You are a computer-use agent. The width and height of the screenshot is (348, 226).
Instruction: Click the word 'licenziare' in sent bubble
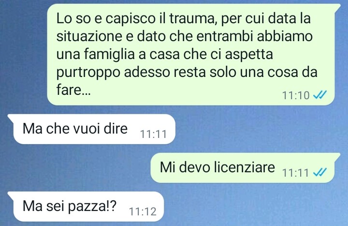[245, 167]
